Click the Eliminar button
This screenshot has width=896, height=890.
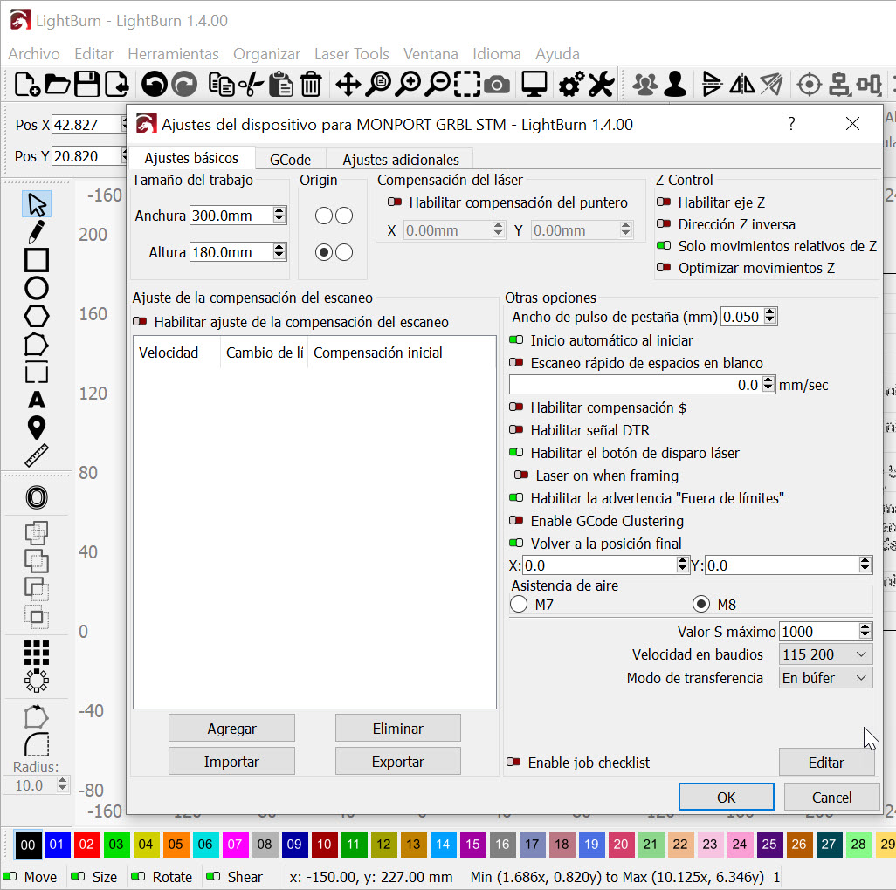(397, 729)
